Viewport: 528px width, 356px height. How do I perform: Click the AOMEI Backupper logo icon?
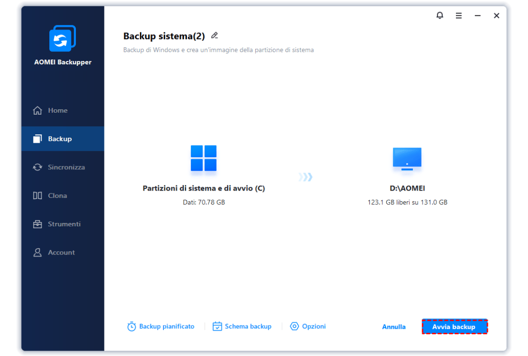(x=63, y=38)
